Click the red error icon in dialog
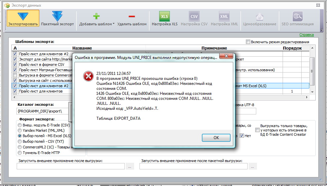This screenshot has width=327, height=186. point(88,76)
